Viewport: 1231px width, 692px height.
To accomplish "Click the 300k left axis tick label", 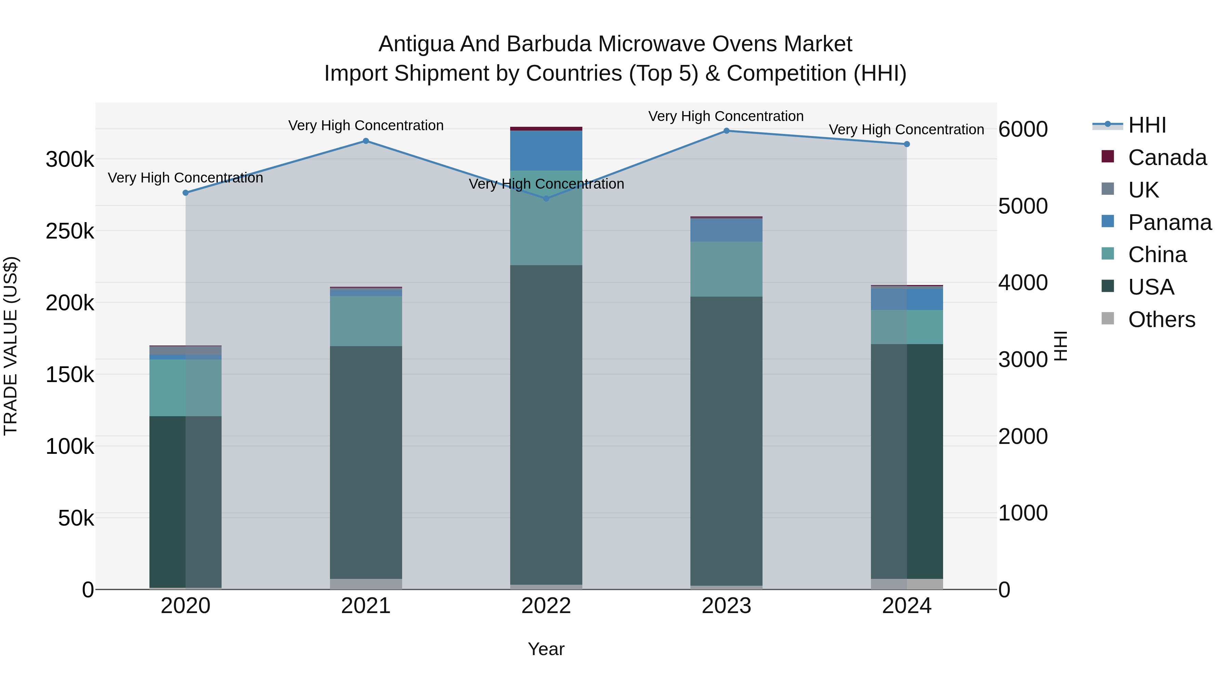I will click(70, 160).
